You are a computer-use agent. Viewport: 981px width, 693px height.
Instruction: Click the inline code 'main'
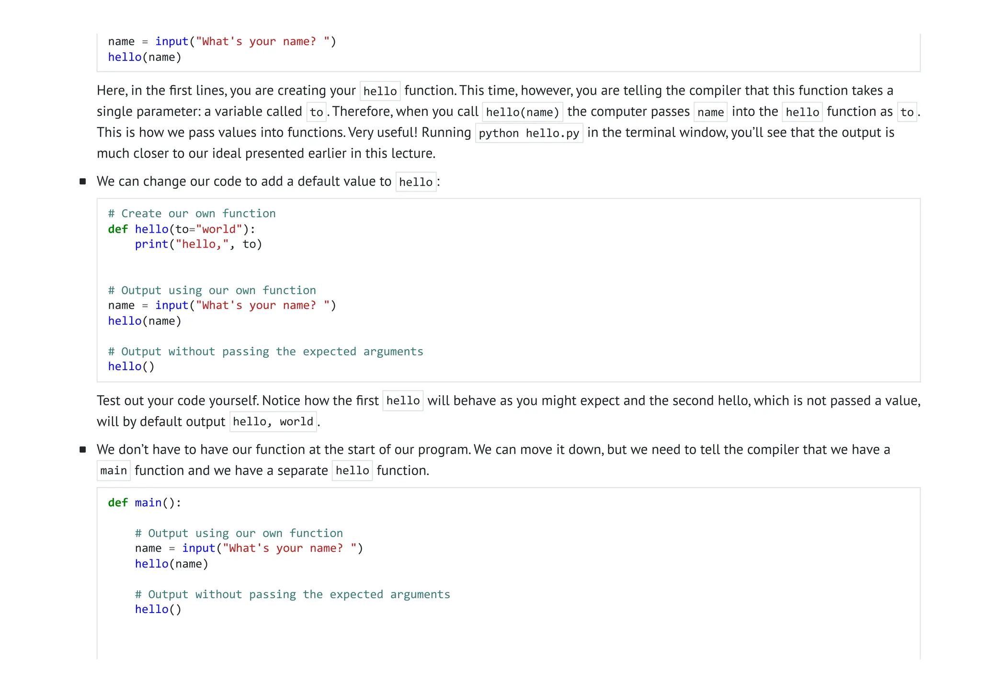click(114, 471)
